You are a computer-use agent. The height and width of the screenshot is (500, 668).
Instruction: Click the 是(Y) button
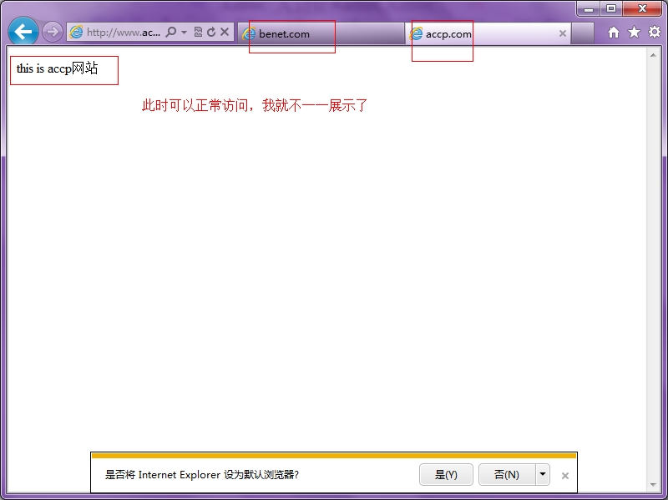click(x=446, y=474)
